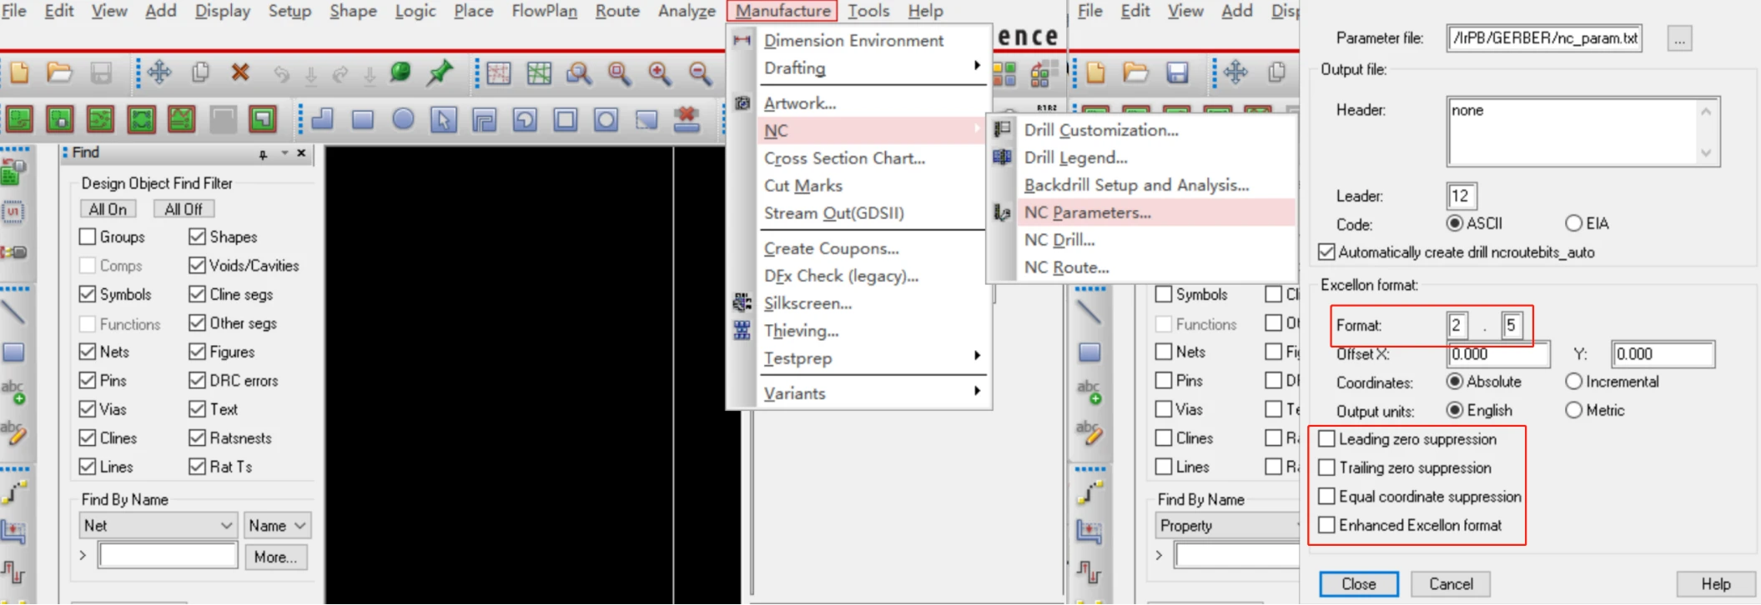Uncheck the Shapes checkbox in Find filter
The width and height of the screenshot is (1761, 605).
tap(197, 237)
